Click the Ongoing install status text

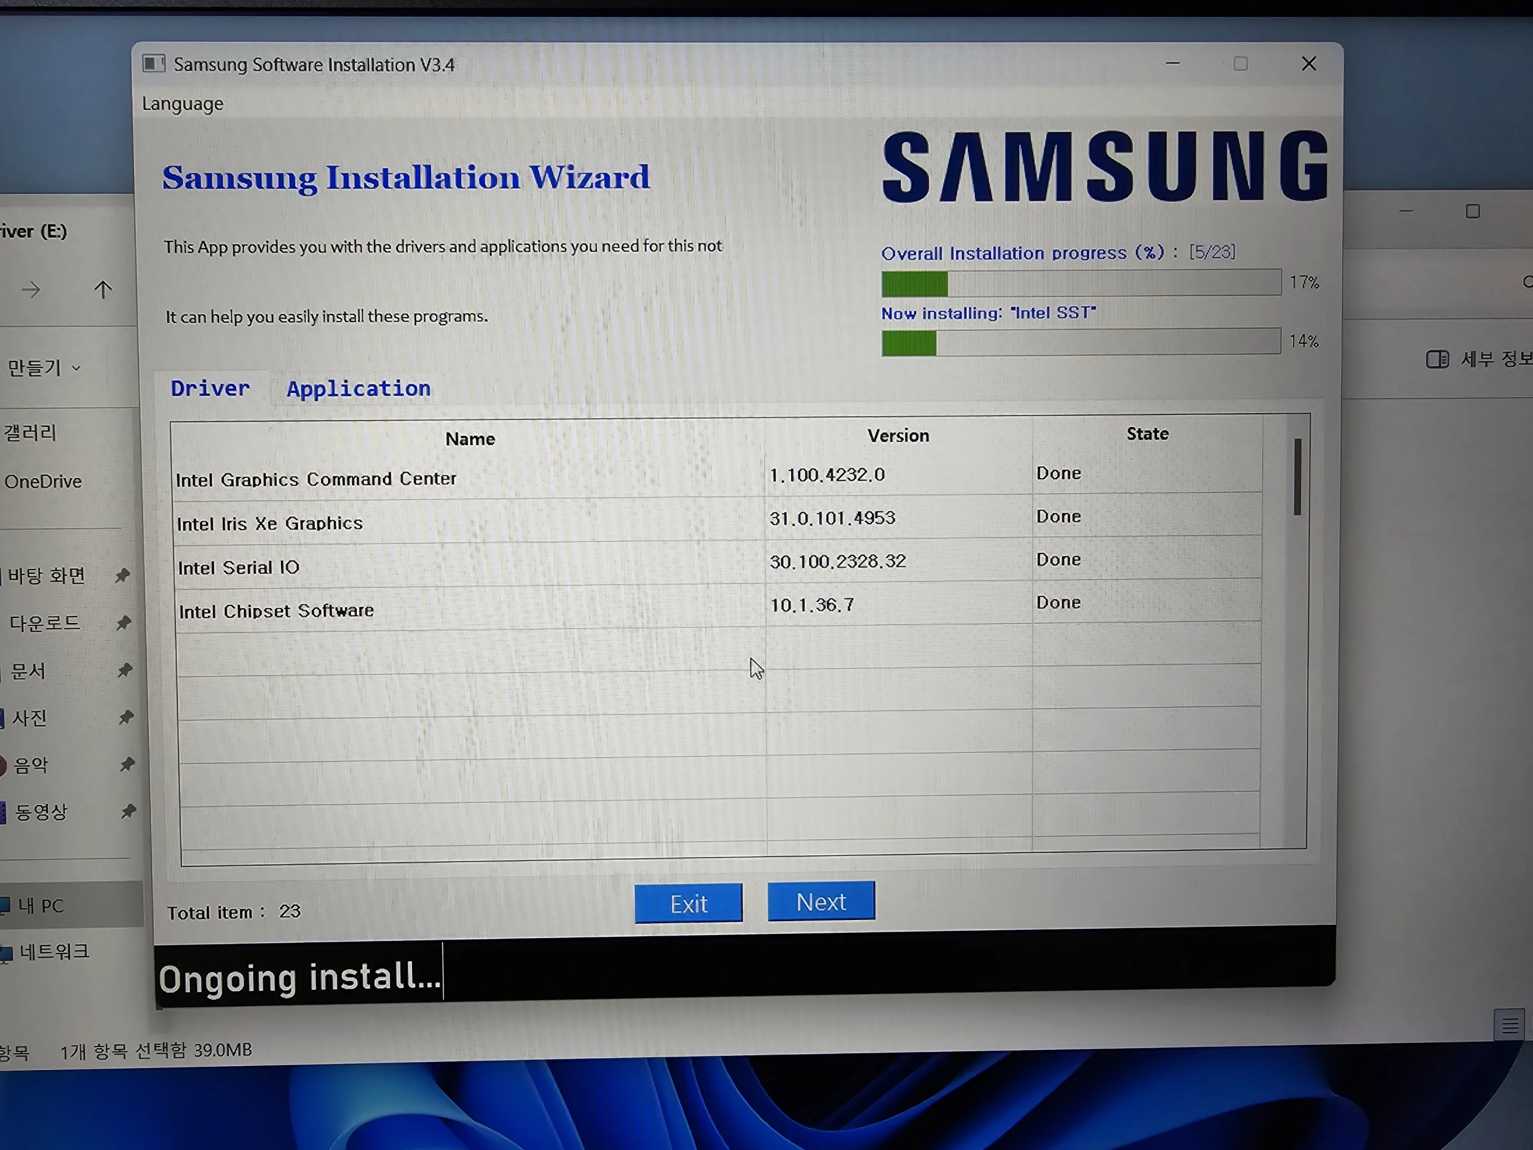(299, 978)
